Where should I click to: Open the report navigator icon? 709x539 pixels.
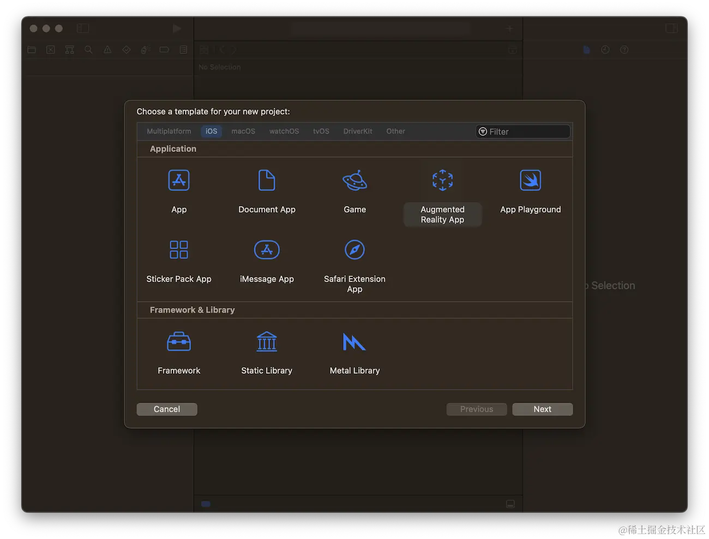183,50
